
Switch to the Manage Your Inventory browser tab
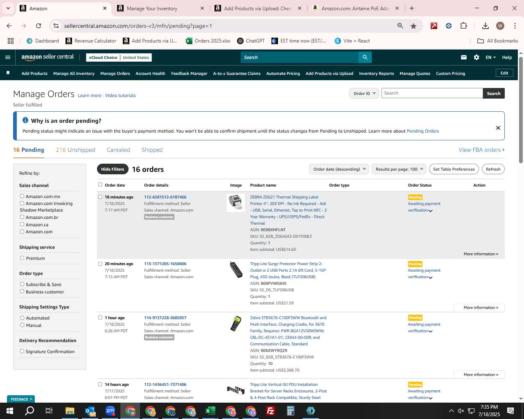160,8
